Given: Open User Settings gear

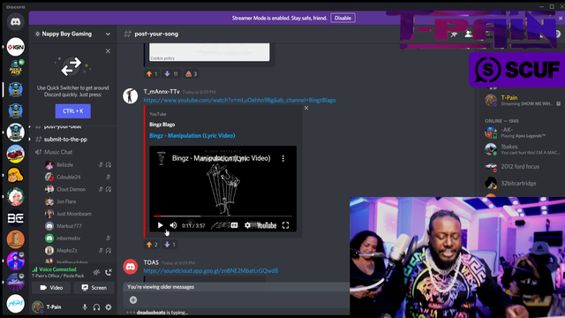Looking at the screenshot, I should (x=109, y=307).
